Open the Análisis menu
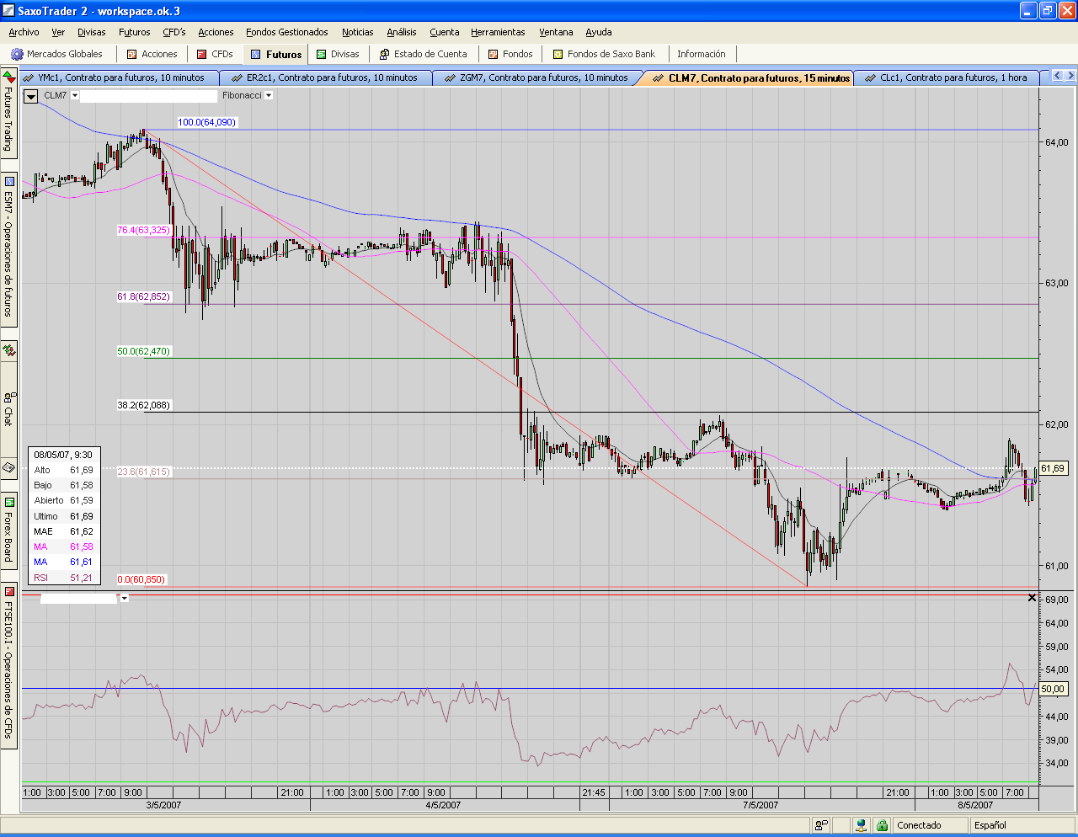The image size is (1078, 837). [402, 32]
